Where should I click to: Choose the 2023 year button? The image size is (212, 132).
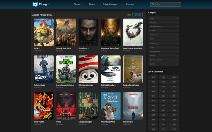164,82
